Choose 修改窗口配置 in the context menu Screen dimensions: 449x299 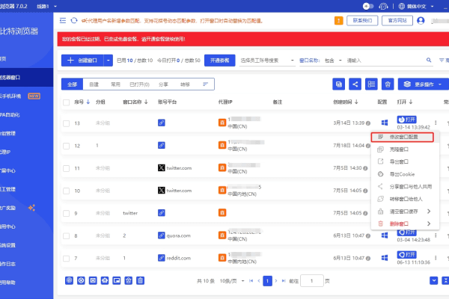point(403,137)
